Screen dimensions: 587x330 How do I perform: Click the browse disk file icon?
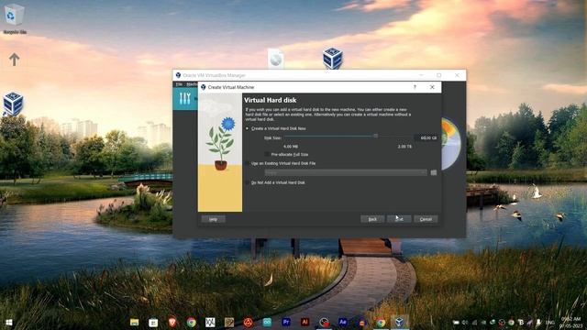pos(434,172)
